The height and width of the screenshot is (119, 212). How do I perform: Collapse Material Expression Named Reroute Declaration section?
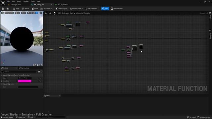(x=2, y=75)
